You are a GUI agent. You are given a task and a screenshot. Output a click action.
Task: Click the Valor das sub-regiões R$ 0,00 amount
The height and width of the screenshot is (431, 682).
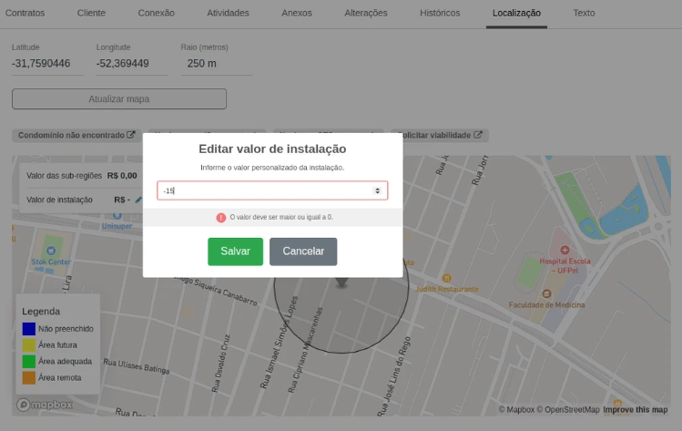pos(122,176)
